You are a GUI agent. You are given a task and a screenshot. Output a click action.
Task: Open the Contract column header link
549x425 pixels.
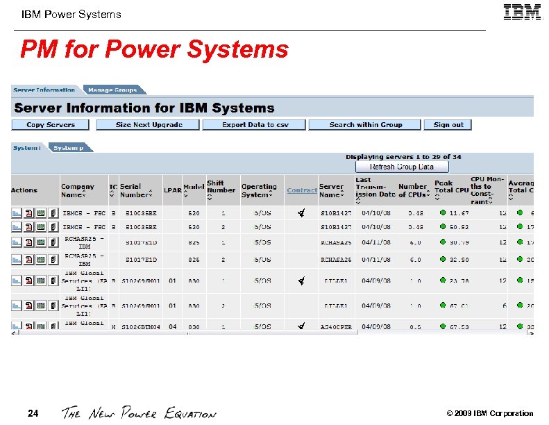[302, 190]
